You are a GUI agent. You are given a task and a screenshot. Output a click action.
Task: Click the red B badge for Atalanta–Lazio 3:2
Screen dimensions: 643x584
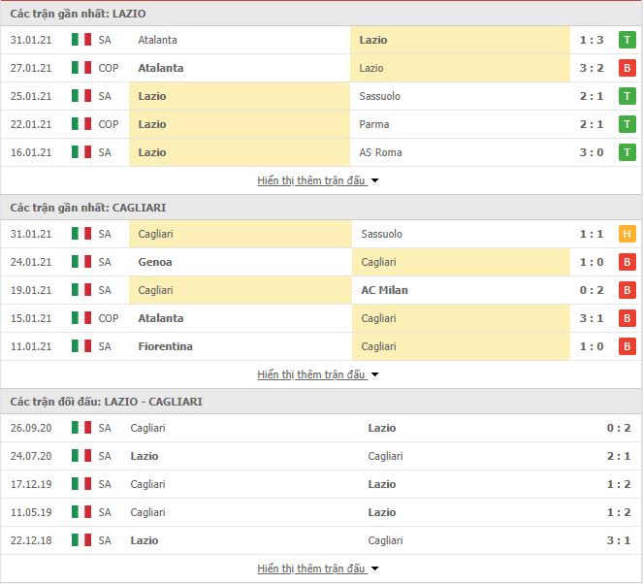tap(627, 68)
